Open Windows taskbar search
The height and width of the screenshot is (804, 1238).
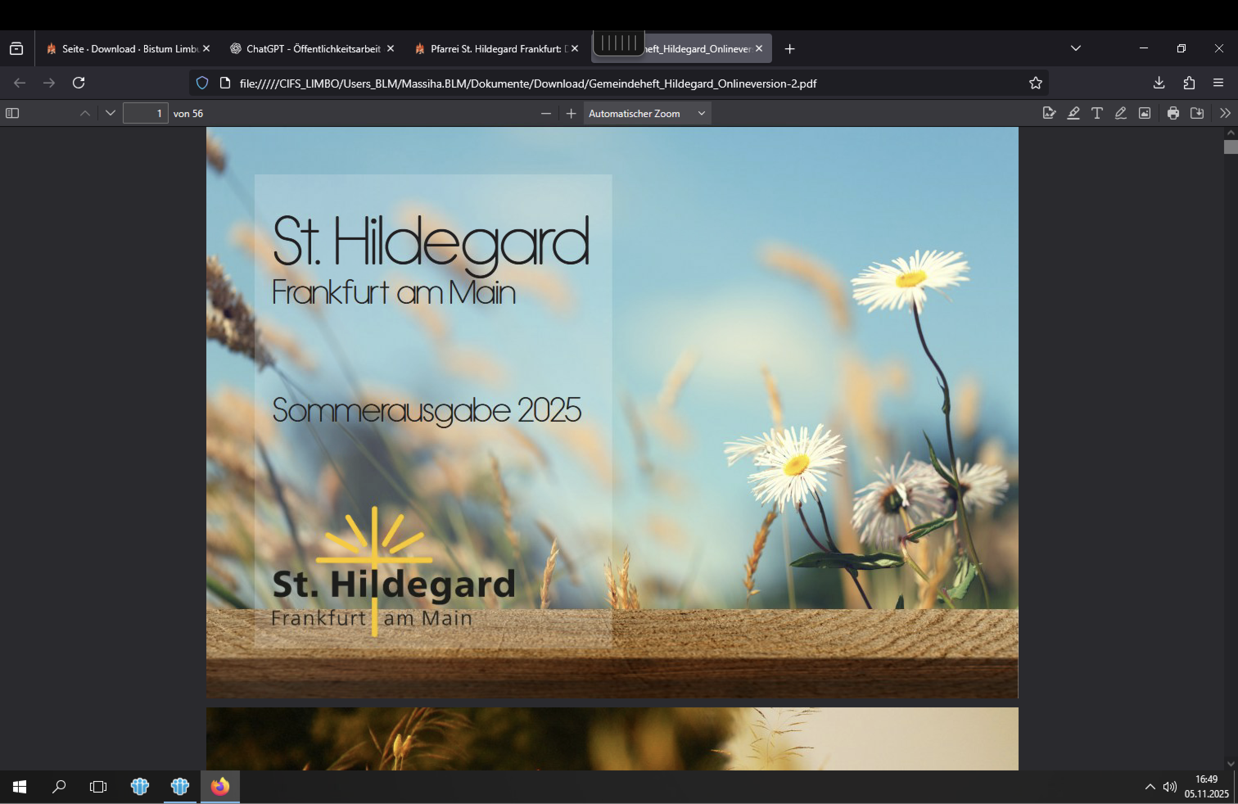(59, 786)
